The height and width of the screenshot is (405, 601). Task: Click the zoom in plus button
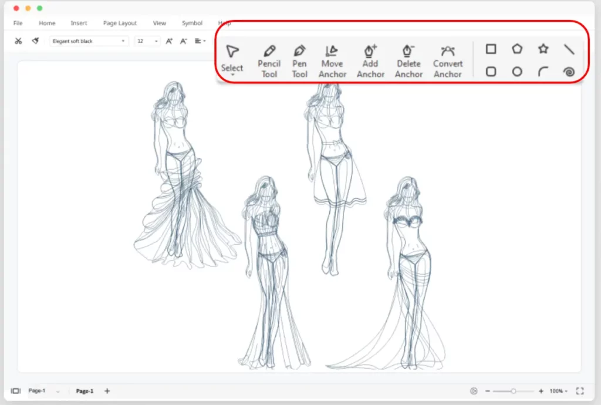[541, 391]
